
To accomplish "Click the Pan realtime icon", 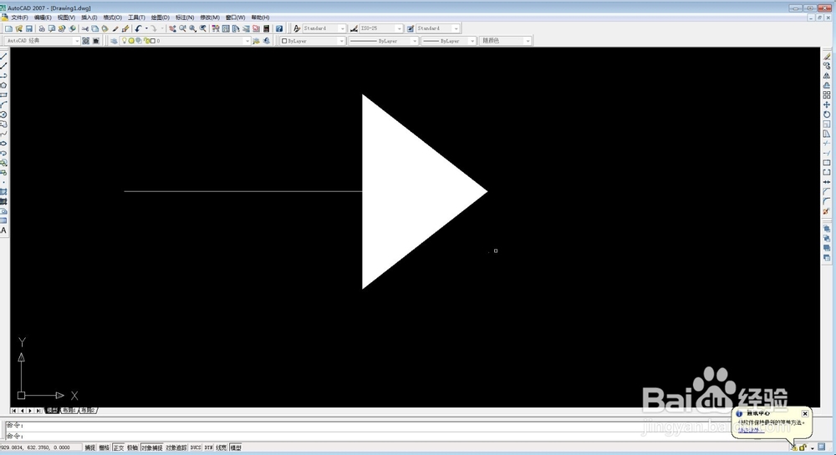I will point(173,28).
